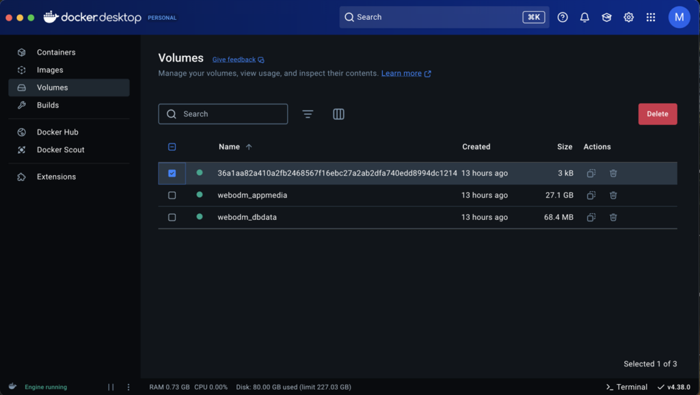700x395 pixels.
Task: Open the webodm_dbdata volume name
Action: coord(247,217)
